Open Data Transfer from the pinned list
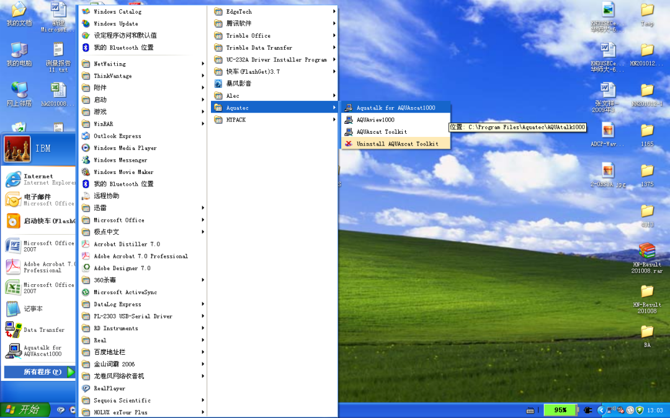This screenshot has width=670, height=418. pyautogui.click(x=37, y=329)
